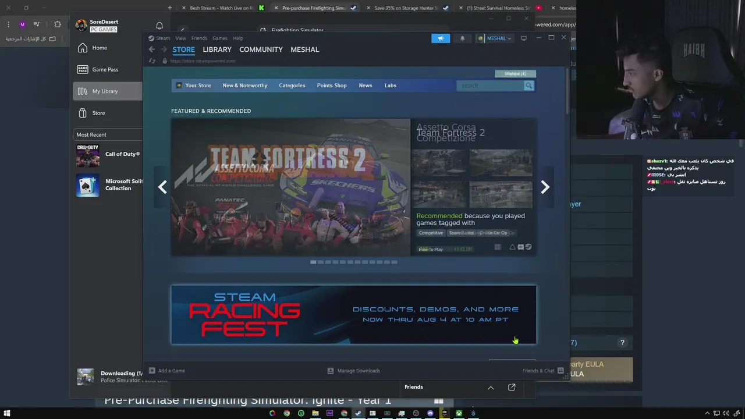The image size is (745, 419).
Task: Open the MESHAL profile tab
Action: (x=304, y=49)
